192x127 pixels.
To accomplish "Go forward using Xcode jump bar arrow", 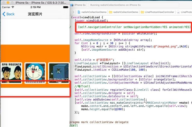I will click(73, 12).
